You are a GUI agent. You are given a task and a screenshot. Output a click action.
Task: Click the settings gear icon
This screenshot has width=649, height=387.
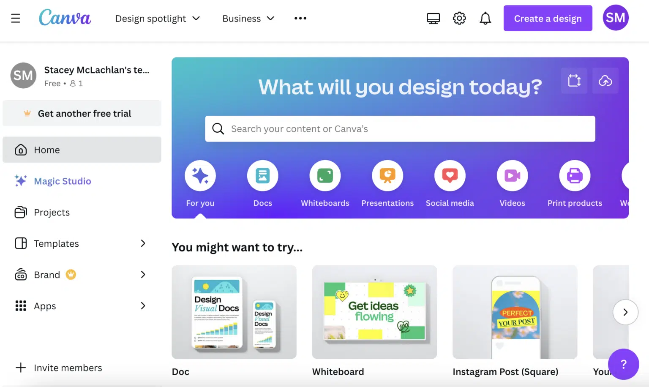pos(459,18)
